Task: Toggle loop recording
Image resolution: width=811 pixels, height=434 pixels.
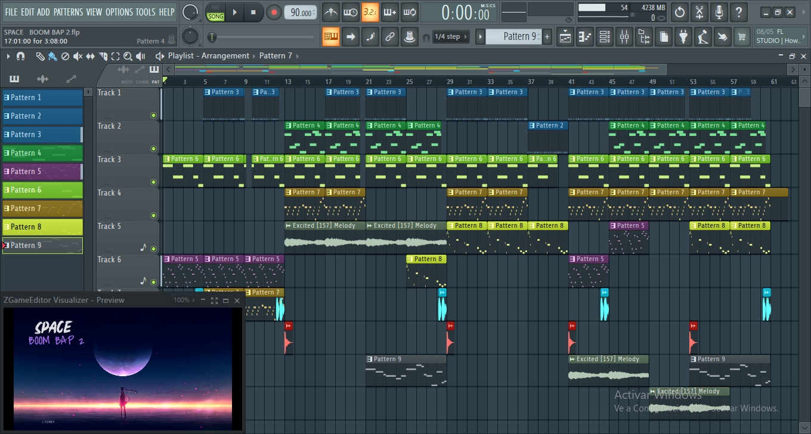Action: (x=410, y=13)
